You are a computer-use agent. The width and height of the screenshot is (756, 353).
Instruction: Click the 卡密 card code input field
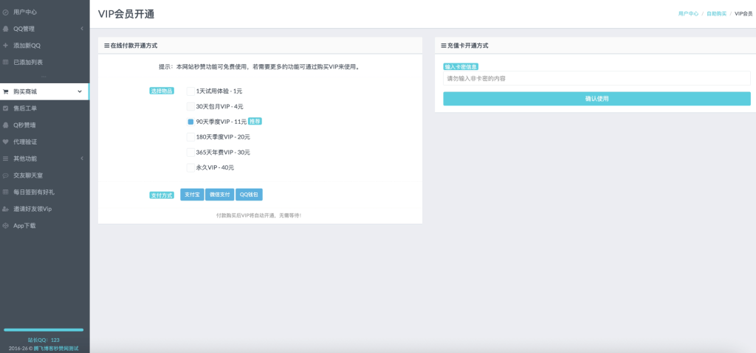point(597,78)
